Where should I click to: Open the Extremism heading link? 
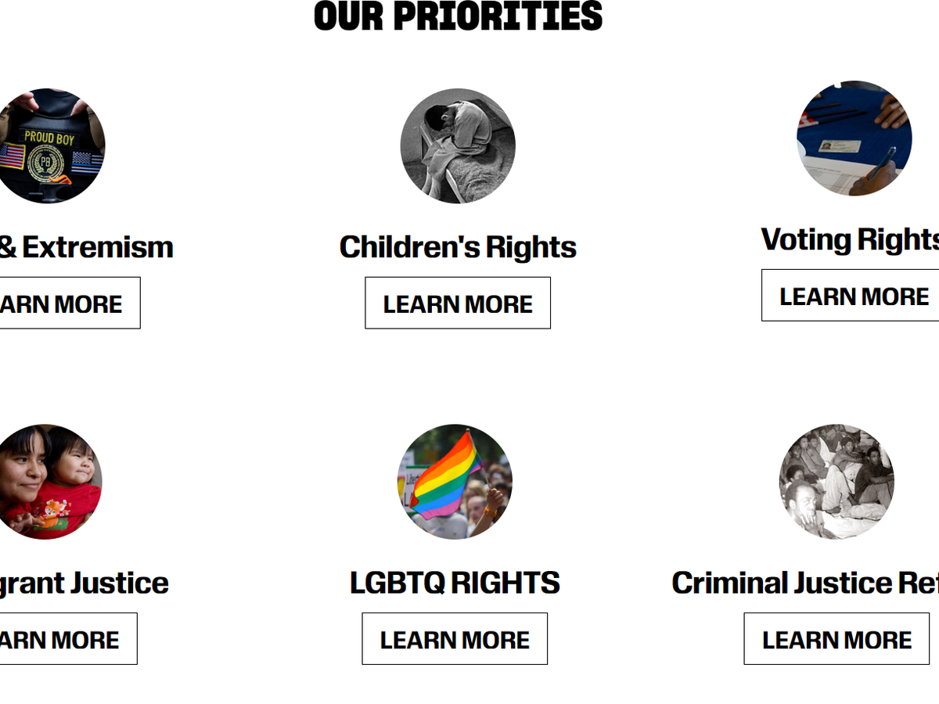click(86, 247)
